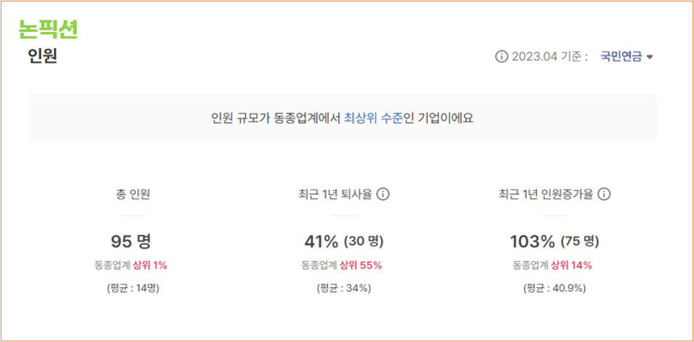Screen dimensions: 694x342
Task: Click the (평균 : 14명) average text
Action: click(133, 288)
